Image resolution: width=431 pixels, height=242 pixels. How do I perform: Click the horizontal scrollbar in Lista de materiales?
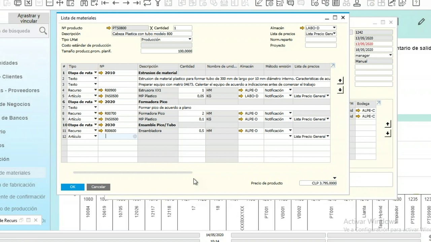(133, 172)
